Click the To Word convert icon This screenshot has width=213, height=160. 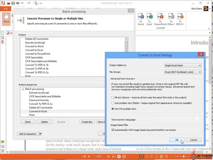141,19
